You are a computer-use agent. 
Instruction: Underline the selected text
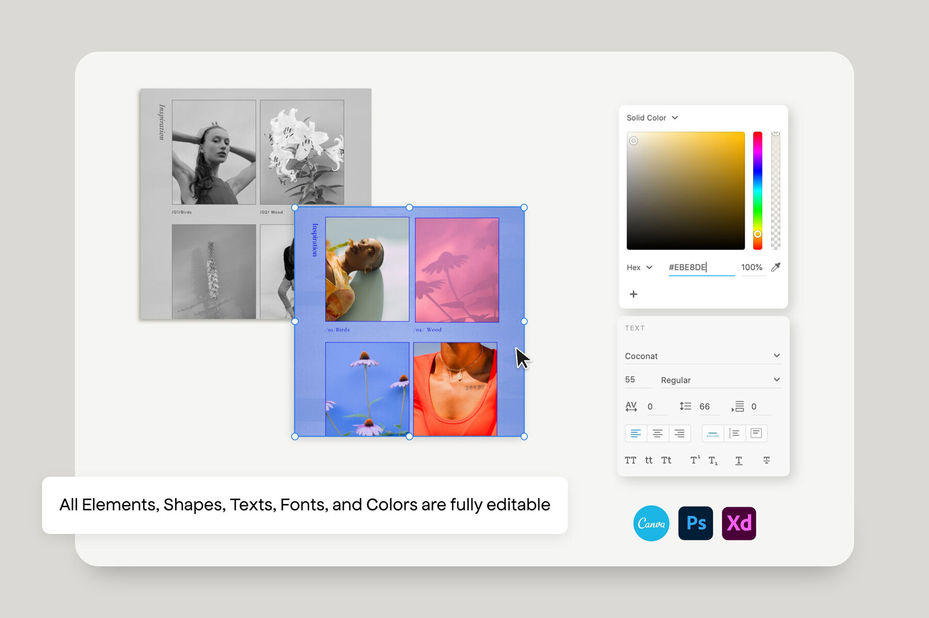tap(739, 460)
